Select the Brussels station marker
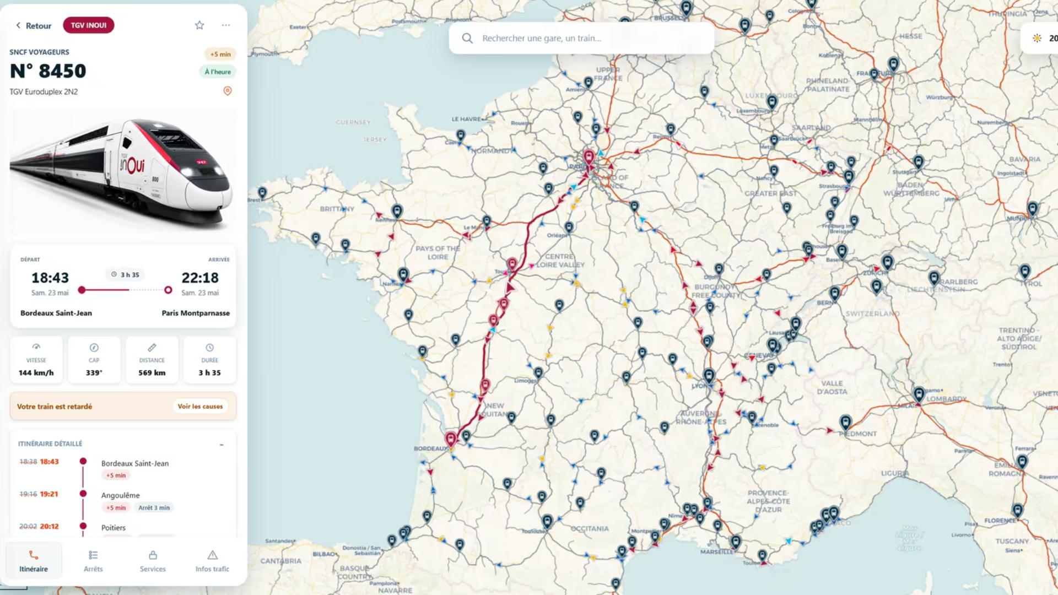This screenshot has width=1058, height=595. [686, 8]
